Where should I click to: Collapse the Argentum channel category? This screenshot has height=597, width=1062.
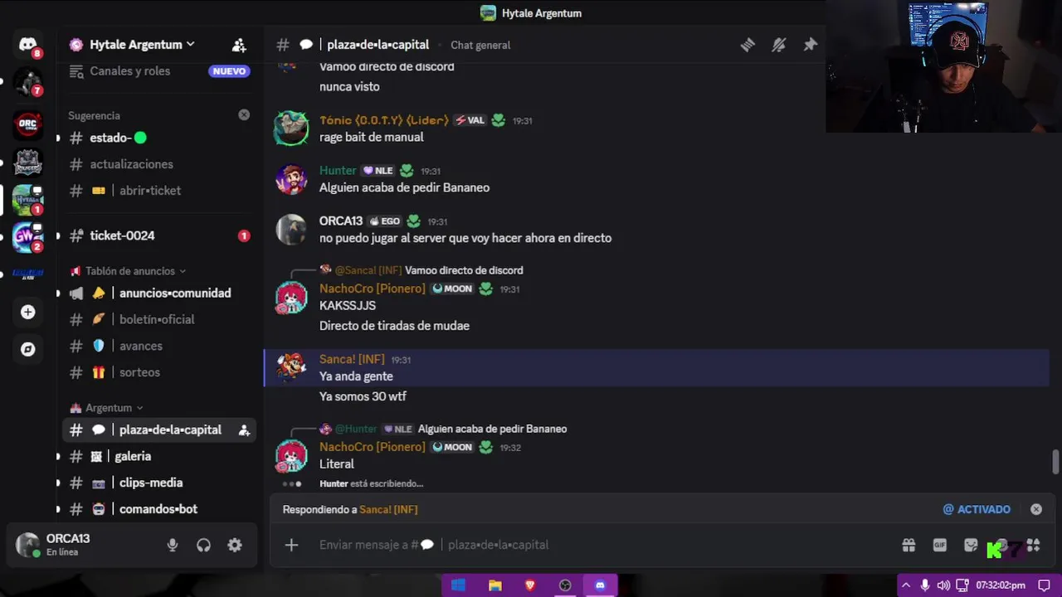[107, 408]
